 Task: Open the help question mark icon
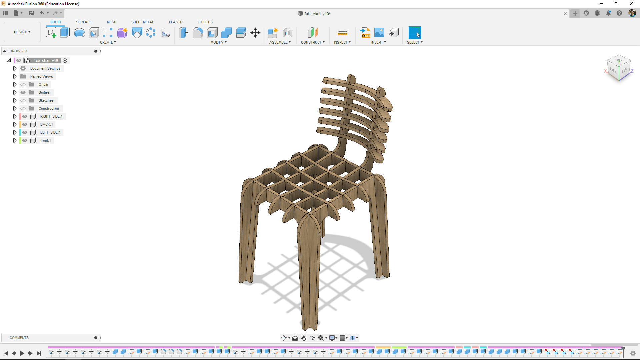[619, 13]
